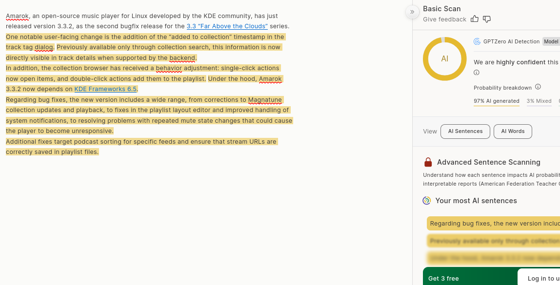Click the thumbs up feedback icon
The image size is (560, 285).
pyautogui.click(x=475, y=19)
